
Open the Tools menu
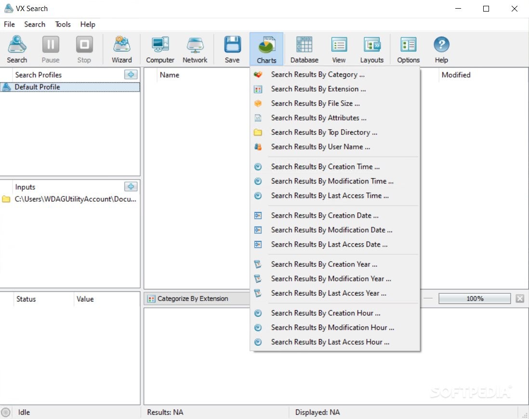pyautogui.click(x=63, y=24)
